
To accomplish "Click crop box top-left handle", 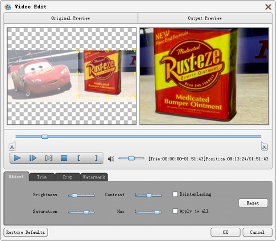I will click(x=78, y=50).
